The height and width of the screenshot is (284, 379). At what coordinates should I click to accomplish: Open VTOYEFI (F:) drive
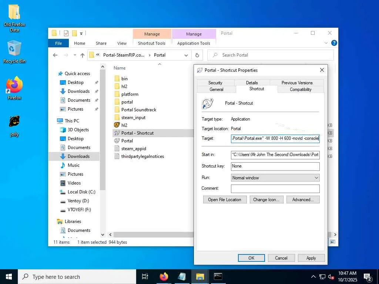point(79,210)
